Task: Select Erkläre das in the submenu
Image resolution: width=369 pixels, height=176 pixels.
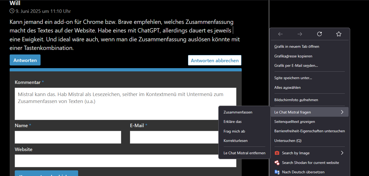Action: (233, 122)
